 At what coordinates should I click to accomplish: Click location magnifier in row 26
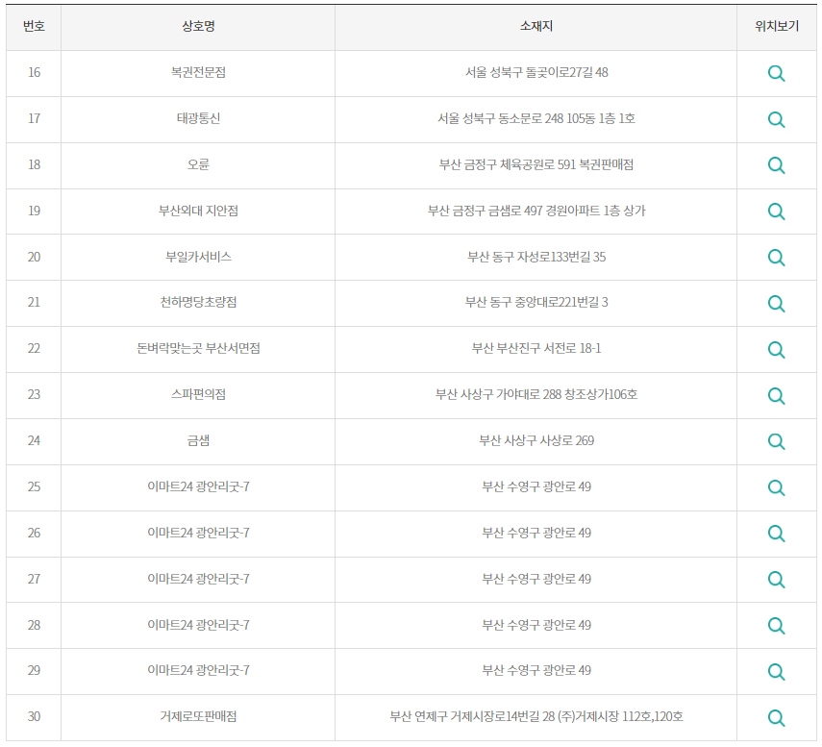click(x=777, y=534)
